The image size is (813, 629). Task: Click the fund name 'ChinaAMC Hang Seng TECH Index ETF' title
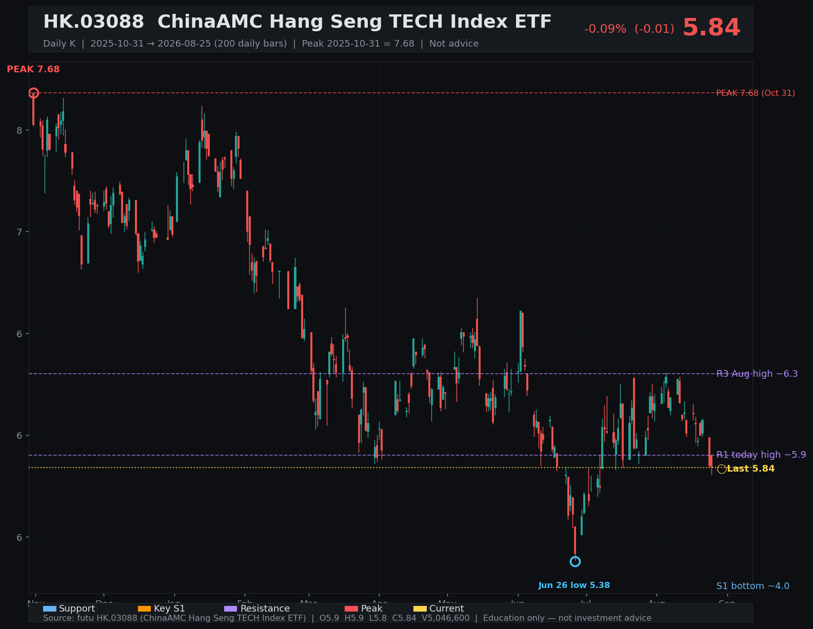354,22
